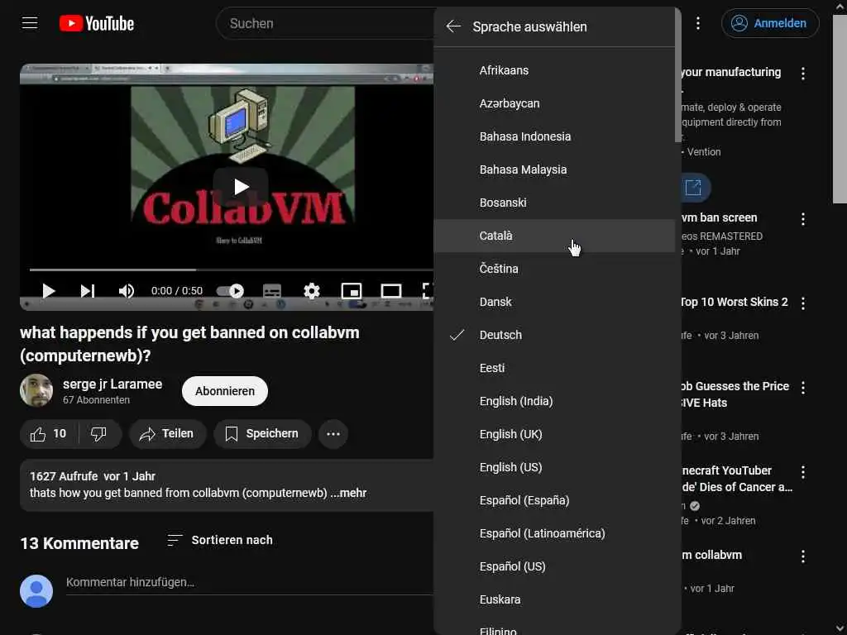This screenshot has height=635, width=847.
Task: Select Afrikaans language
Action: [554, 70]
